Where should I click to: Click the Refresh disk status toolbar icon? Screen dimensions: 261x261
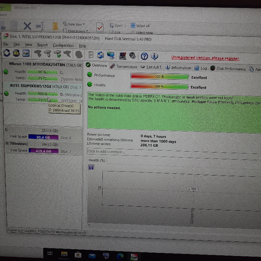point(7,53)
